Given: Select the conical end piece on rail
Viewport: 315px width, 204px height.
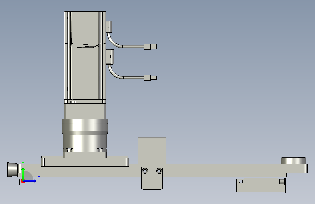Looking at the screenshot, I should point(12,170).
